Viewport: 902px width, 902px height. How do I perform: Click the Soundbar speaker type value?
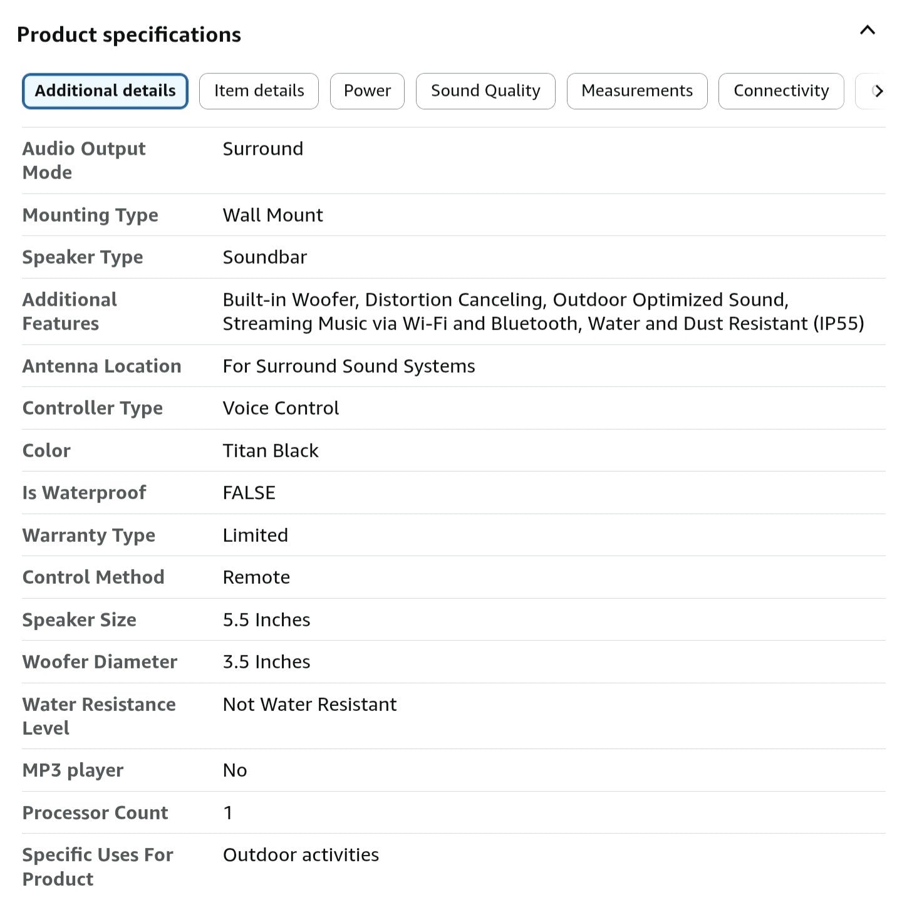[264, 257]
